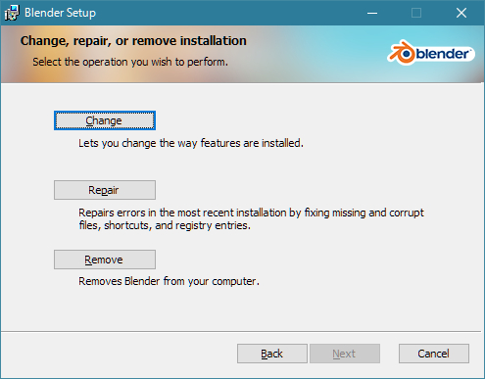Click the "Change, repair, or remove installation" heading
The height and width of the screenshot is (379, 485).
click(133, 41)
